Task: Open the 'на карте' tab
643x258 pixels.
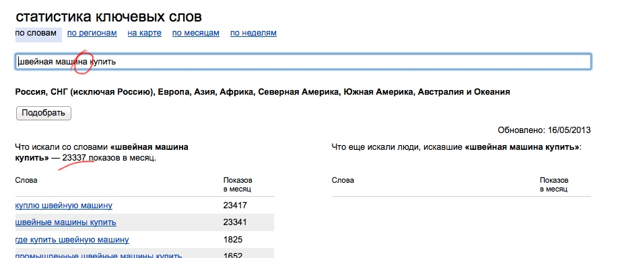Action: point(144,33)
